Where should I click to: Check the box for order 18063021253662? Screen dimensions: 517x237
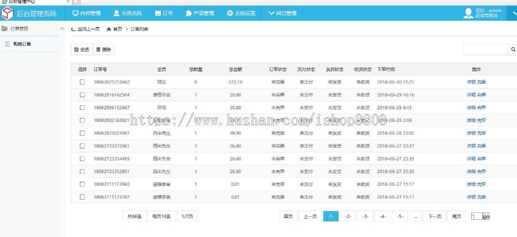click(x=82, y=82)
